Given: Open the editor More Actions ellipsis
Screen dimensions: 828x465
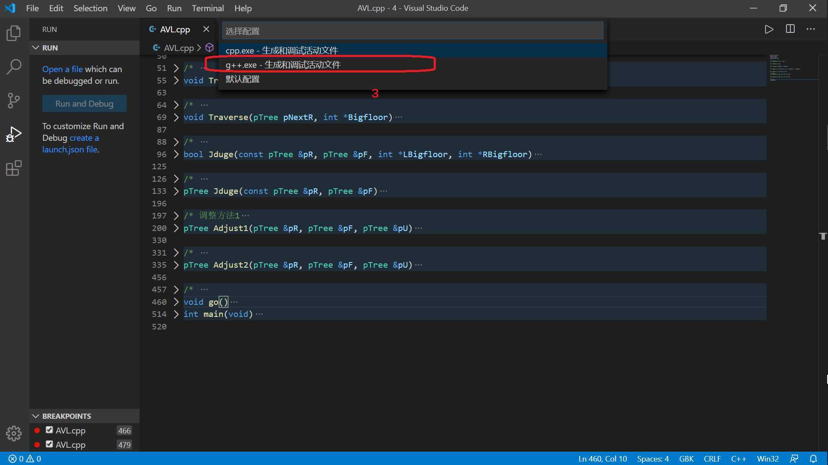Looking at the screenshot, I should click(x=811, y=29).
